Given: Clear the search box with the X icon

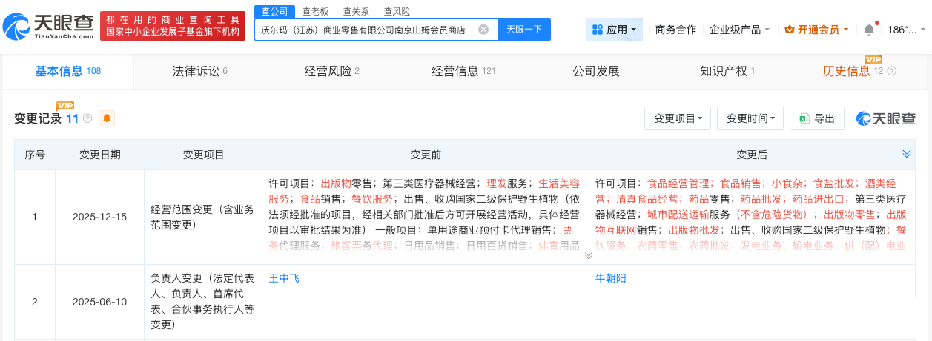Looking at the screenshot, I should (x=483, y=30).
